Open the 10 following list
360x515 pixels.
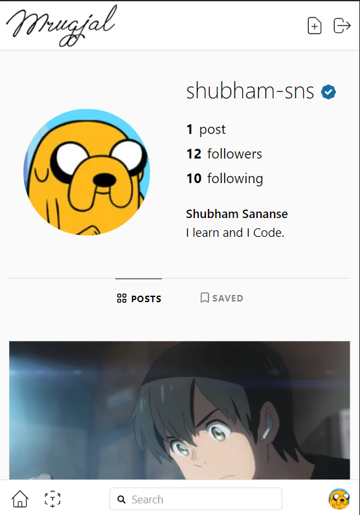click(x=225, y=179)
